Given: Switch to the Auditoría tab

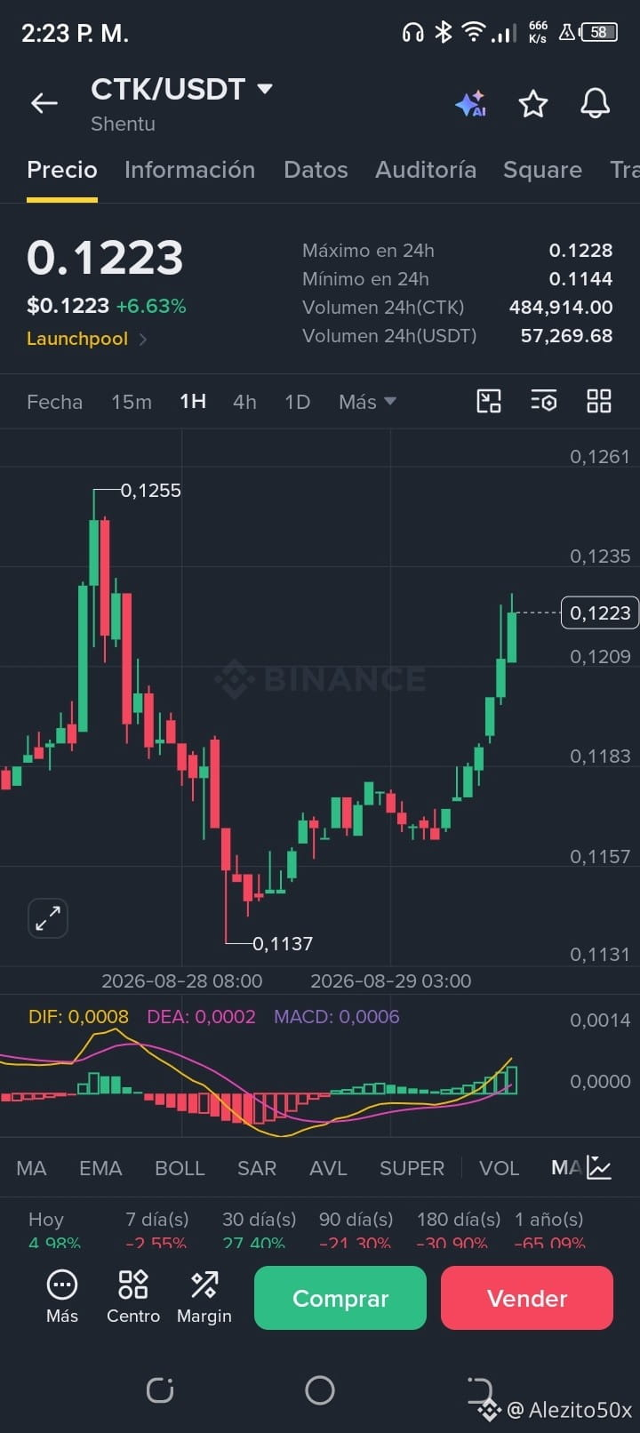Looking at the screenshot, I should 426,170.
